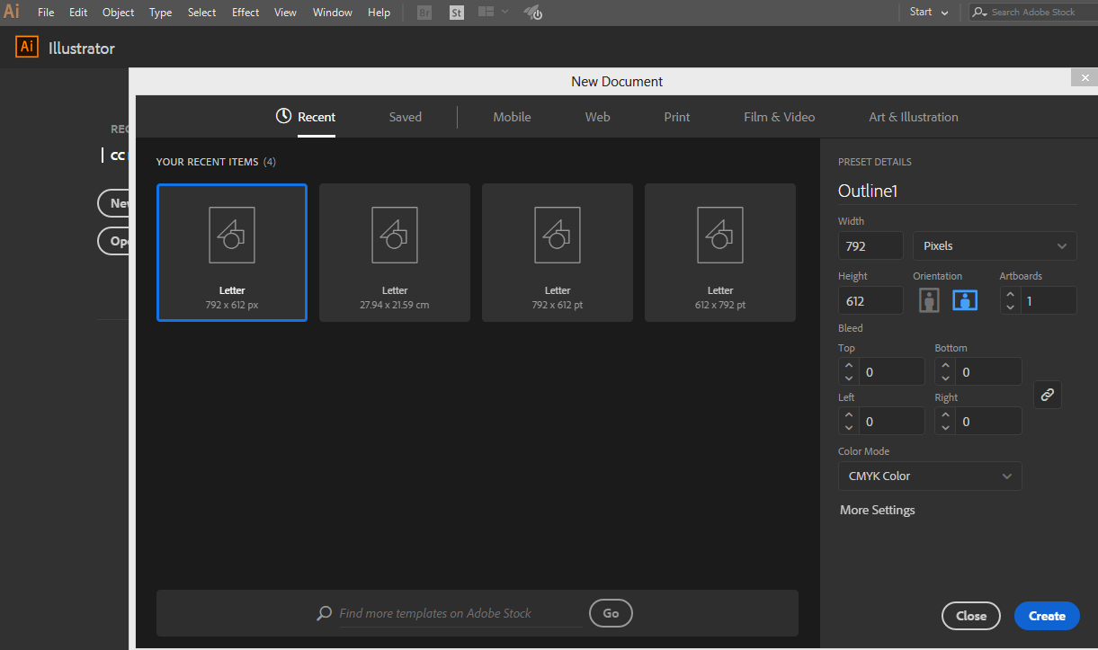Image resolution: width=1098 pixels, height=650 pixels.
Task: Click the GPU performance rocket icon
Action: click(x=532, y=13)
